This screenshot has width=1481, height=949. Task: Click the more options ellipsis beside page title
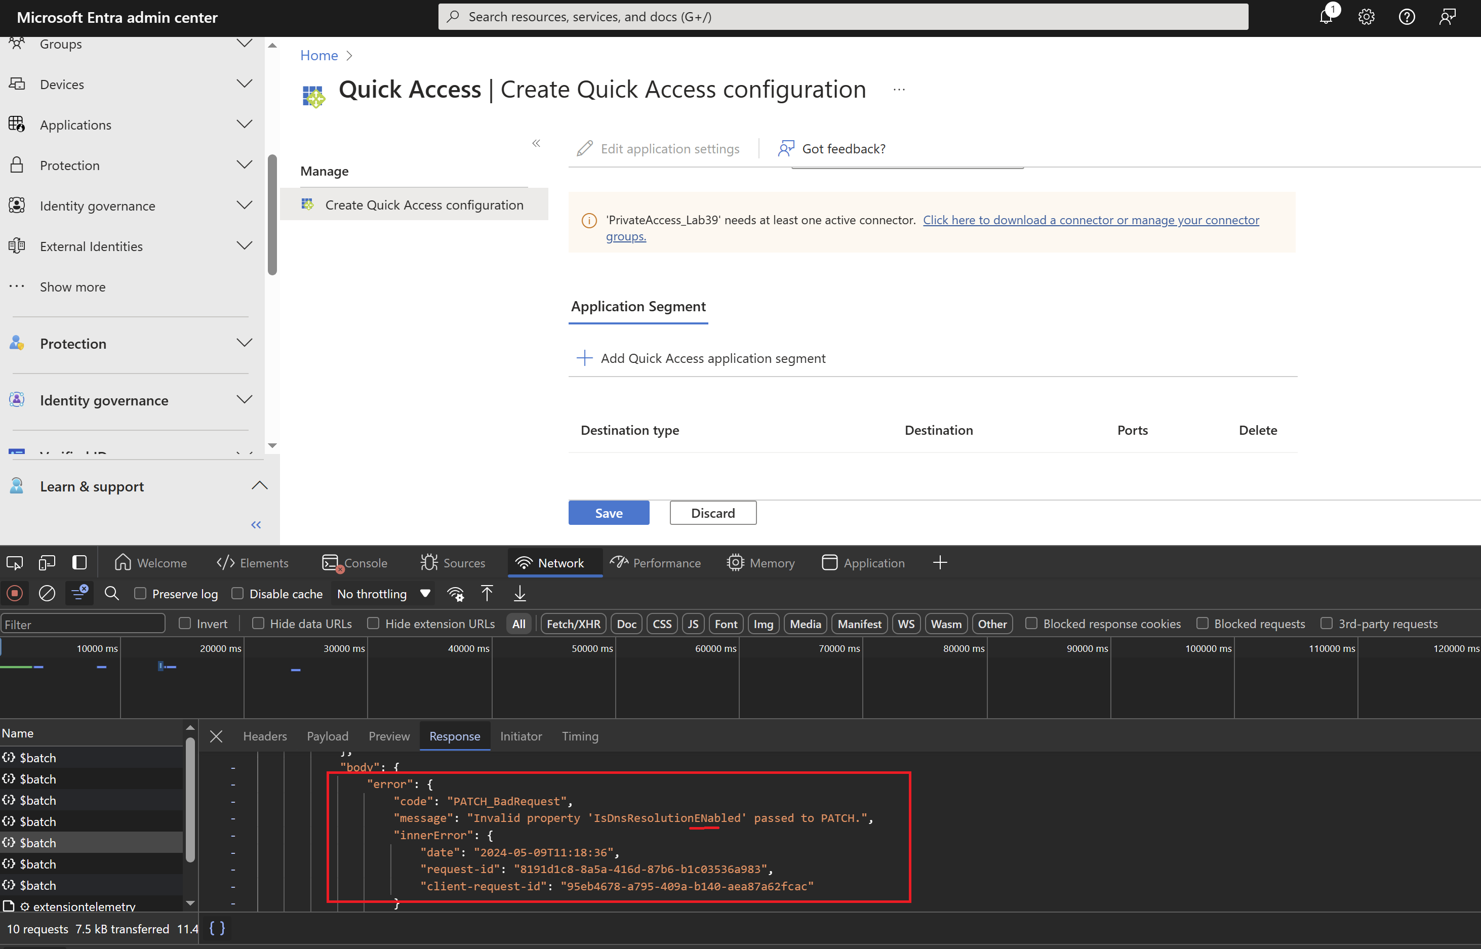(899, 90)
